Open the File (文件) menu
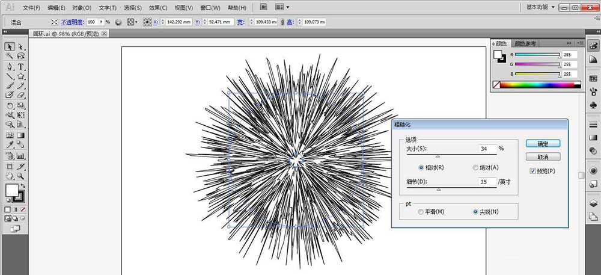The image size is (601, 275). (31, 8)
